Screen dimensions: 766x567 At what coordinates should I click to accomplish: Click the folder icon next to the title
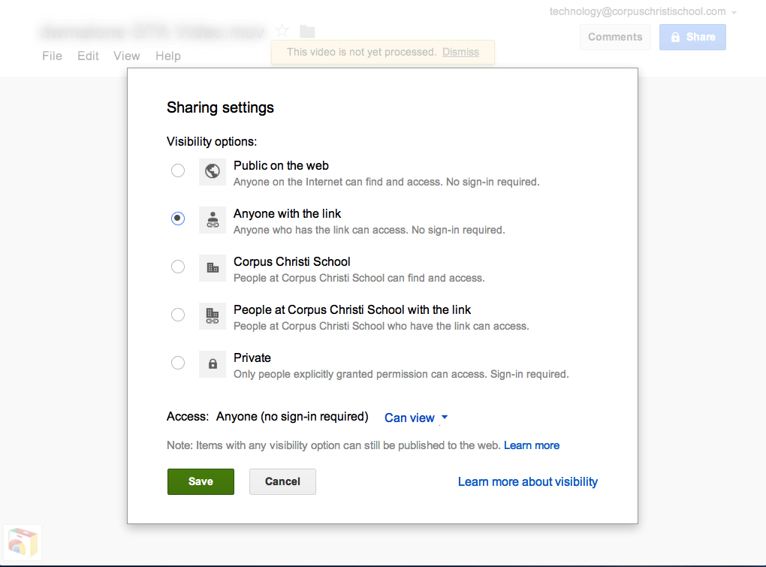[307, 31]
